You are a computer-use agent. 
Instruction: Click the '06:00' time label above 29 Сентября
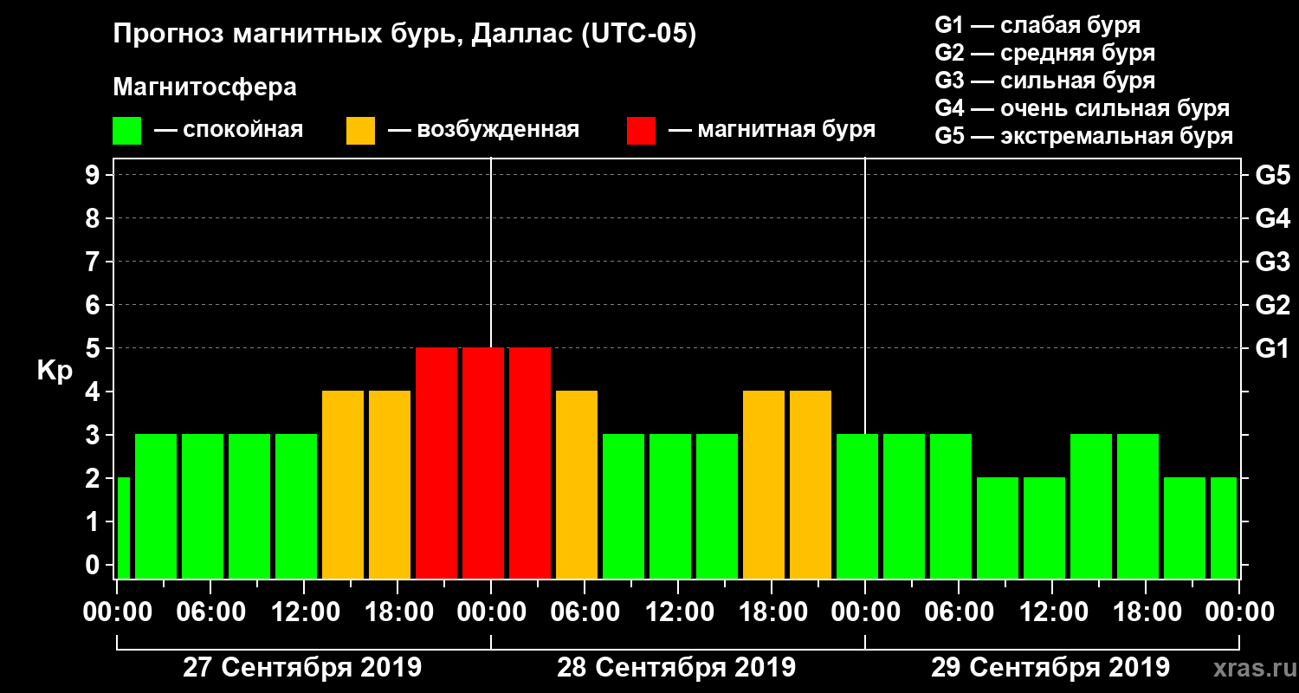959,612
